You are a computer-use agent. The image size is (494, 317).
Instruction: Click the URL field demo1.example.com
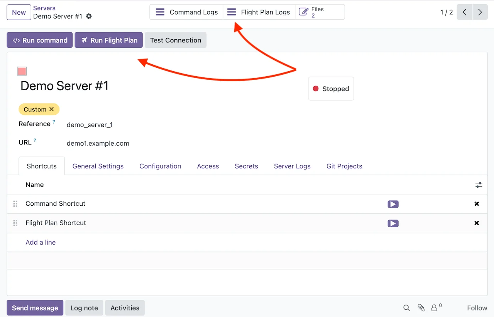click(98, 144)
